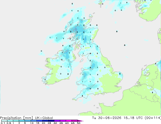Select the 45–50 mm legend swatch
The height and width of the screenshot is (124, 161).
click(x=75, y=121)
